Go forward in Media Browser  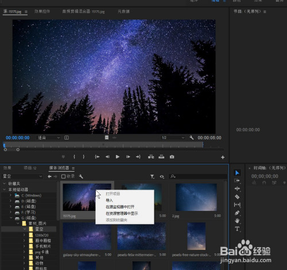[x=56, y=176]
